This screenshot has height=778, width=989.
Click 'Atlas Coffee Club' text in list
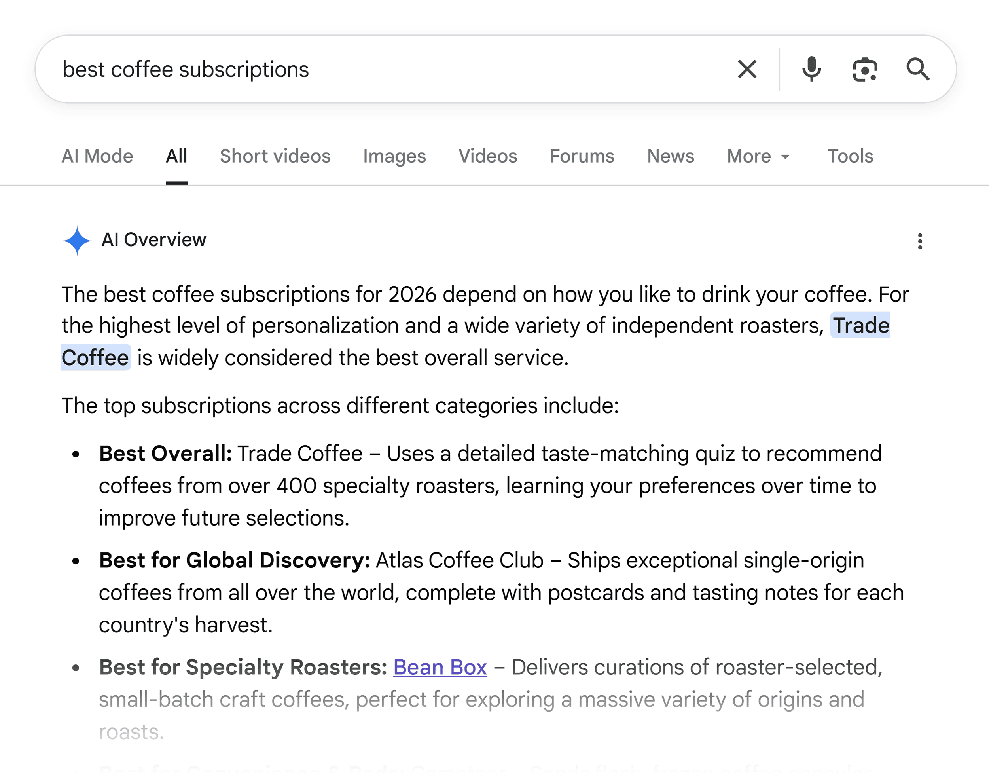pyautogui.click(x=459, y=560)
